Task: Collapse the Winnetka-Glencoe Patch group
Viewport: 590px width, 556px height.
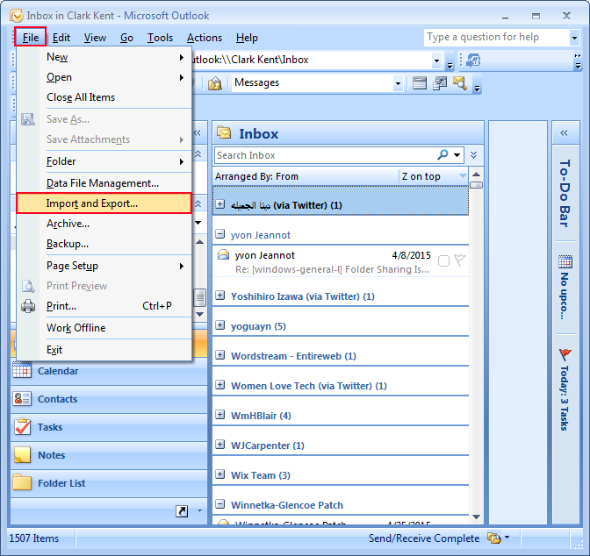Action: (x=219, y=503)
